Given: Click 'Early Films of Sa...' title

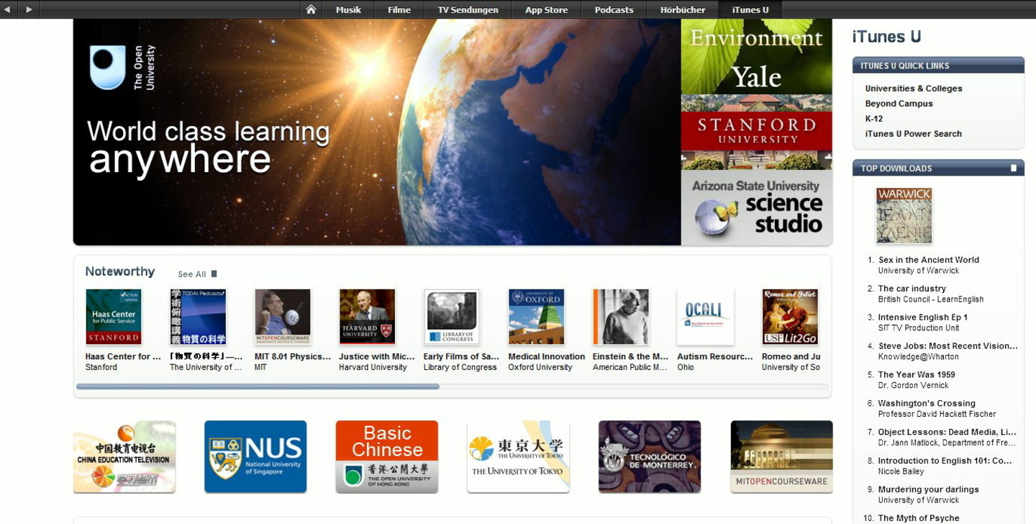Looking at the screenshot, I should [x=461, y=356].
